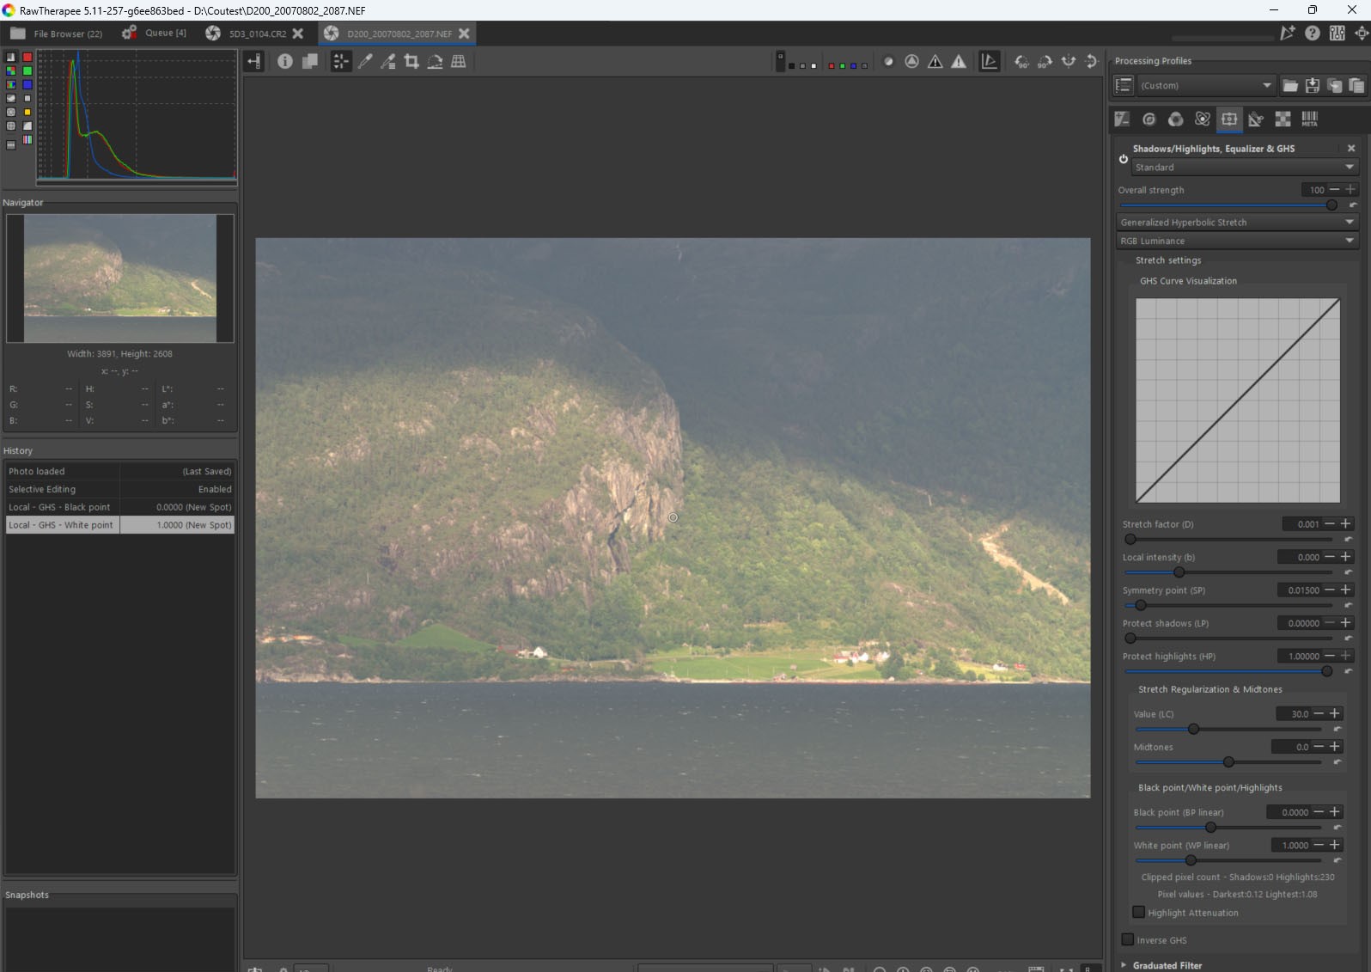Image resolution: width=1371 pixels, height=972 pixels.
Task: Check the Inverse GHS checkbox
Action: [1128, 939]
